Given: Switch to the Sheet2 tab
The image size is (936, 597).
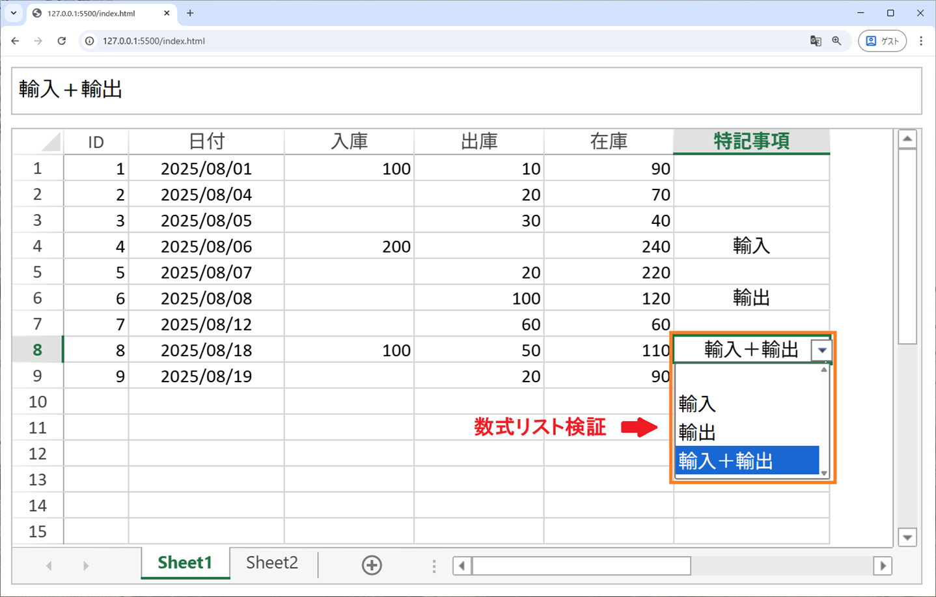Looking at the screenshot, I should [x=272, y=562].
